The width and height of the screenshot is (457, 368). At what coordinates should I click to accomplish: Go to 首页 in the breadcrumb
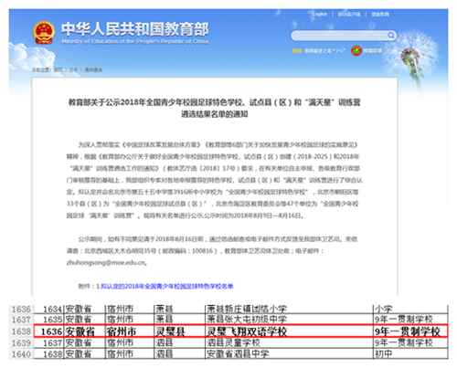[58, 70]
